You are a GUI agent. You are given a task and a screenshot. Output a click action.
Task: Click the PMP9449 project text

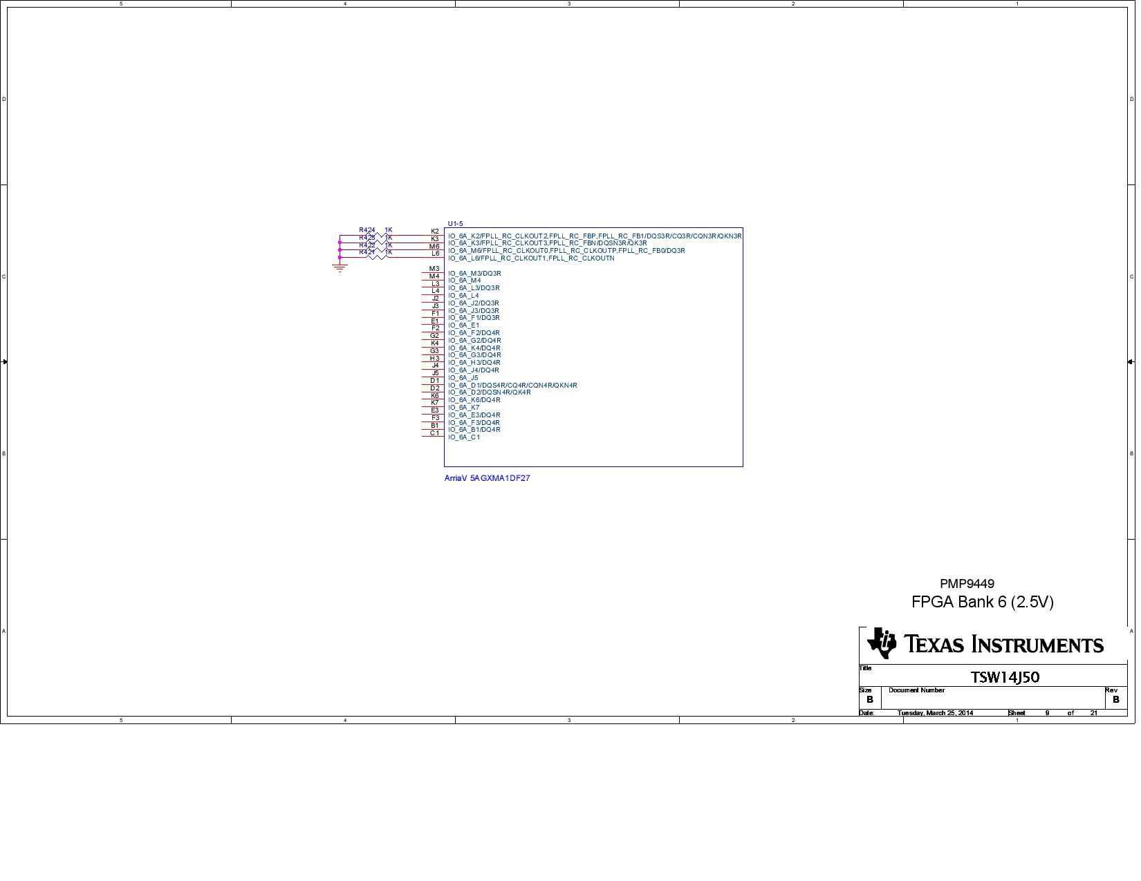tap(966, 584)
